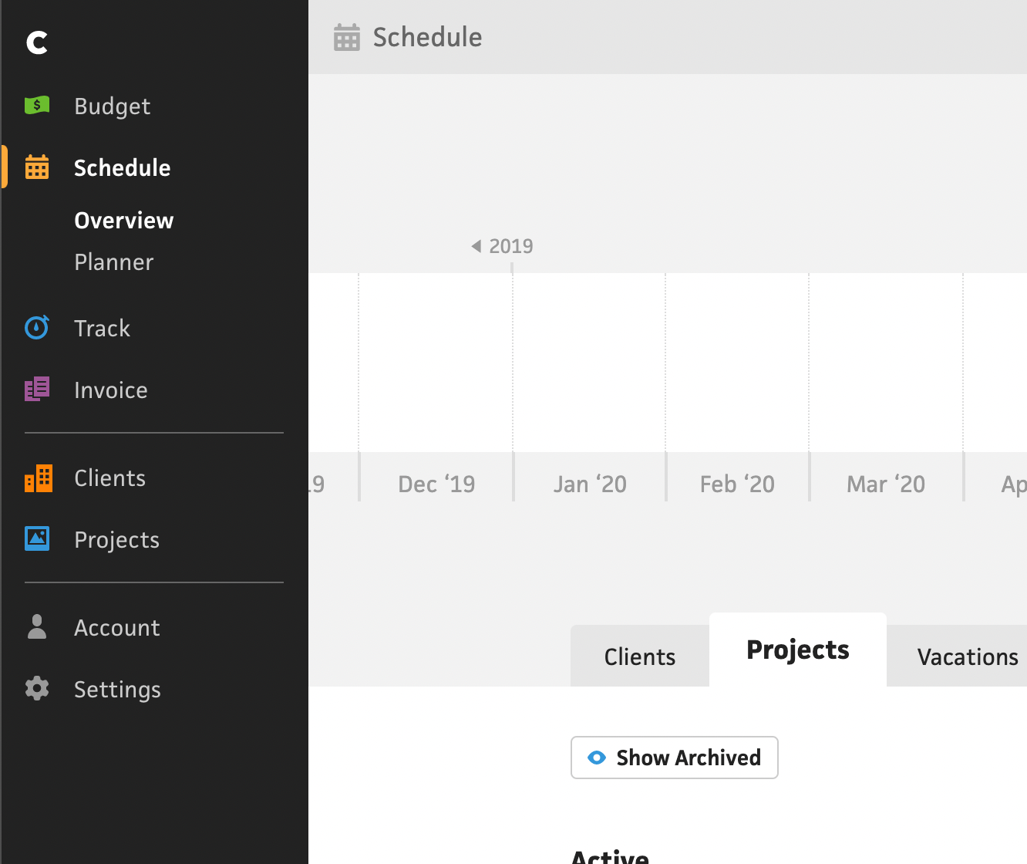Click the app logo at top left
Image resolution: width=1027 pixels, height=864 pixels.
pos(37,42)
